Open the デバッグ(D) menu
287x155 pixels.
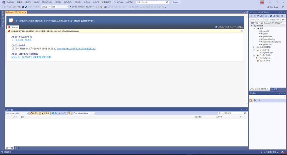coord(67,3)
